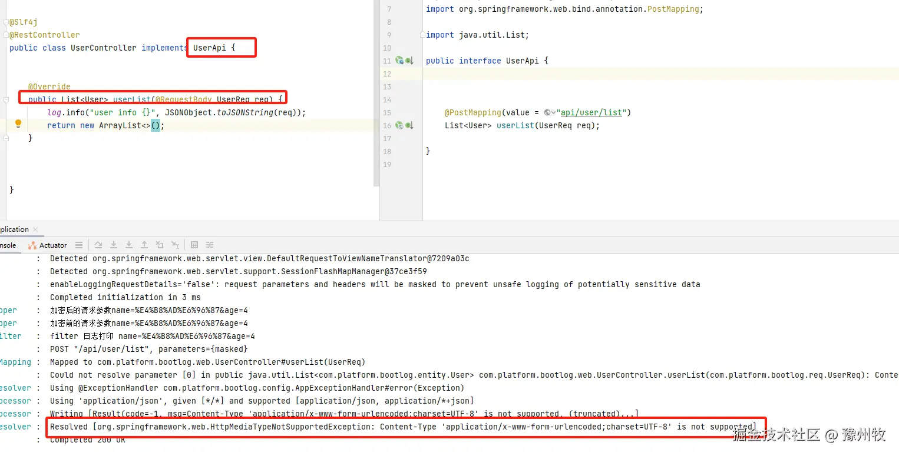
Task: Click the Spring bean gutter icon on line 11
Action: (399, 61)
